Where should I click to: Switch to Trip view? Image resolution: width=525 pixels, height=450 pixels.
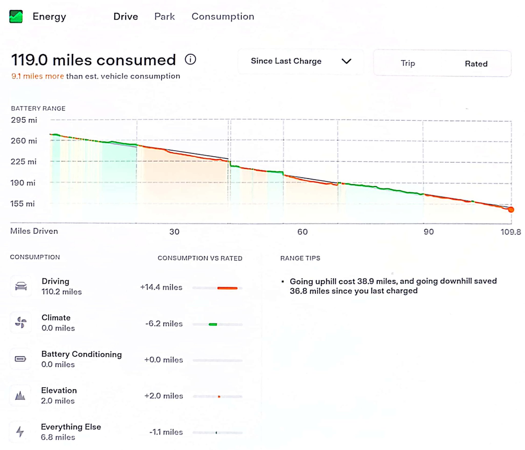pyautogui.click(x=407, y=63)
